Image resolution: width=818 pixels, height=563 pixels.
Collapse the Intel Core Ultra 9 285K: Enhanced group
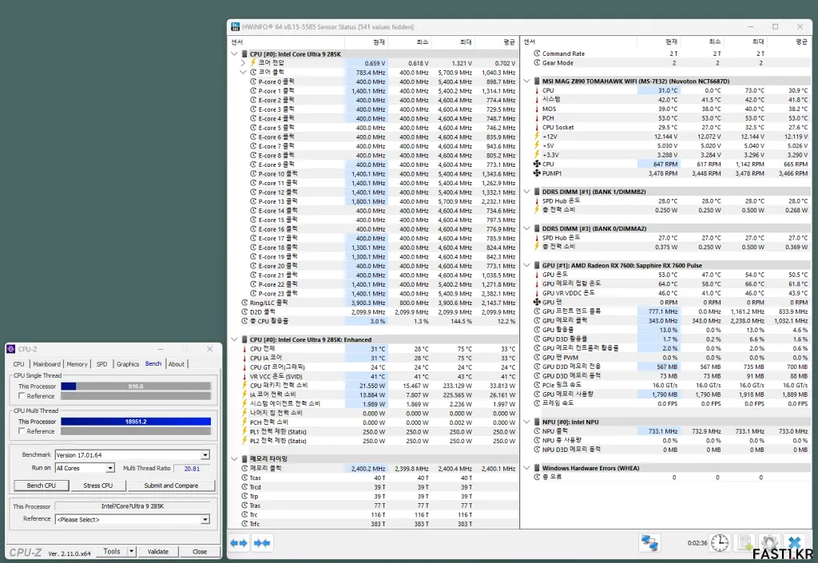click(x=234, y=339)
